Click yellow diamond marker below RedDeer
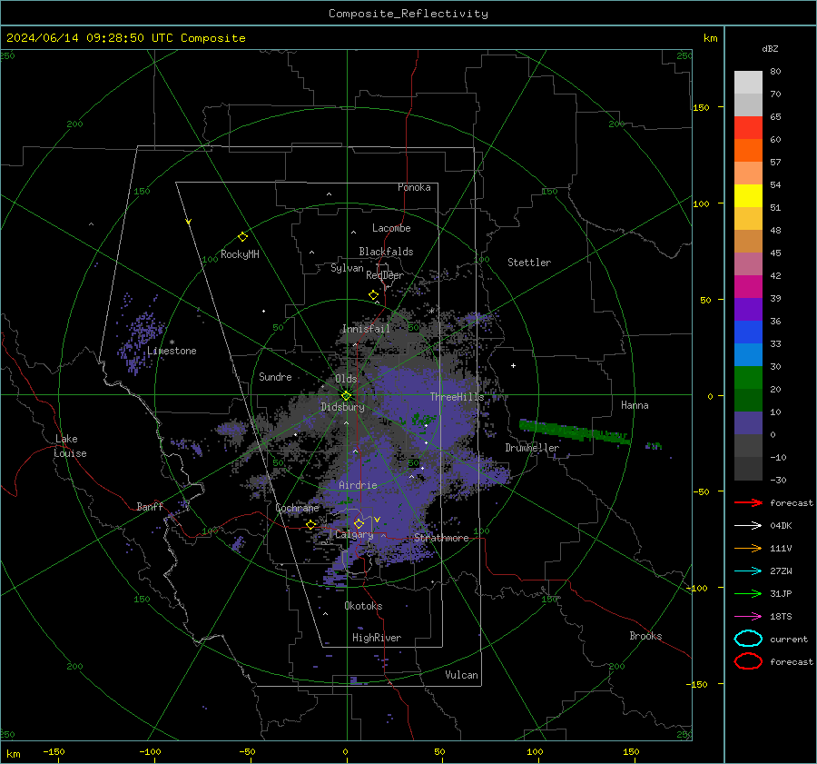The image size is (817, 764). [373, 295]
